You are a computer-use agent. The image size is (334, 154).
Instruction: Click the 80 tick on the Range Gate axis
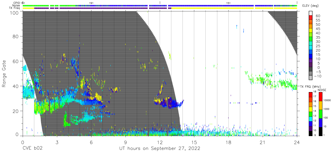[16, 36]
